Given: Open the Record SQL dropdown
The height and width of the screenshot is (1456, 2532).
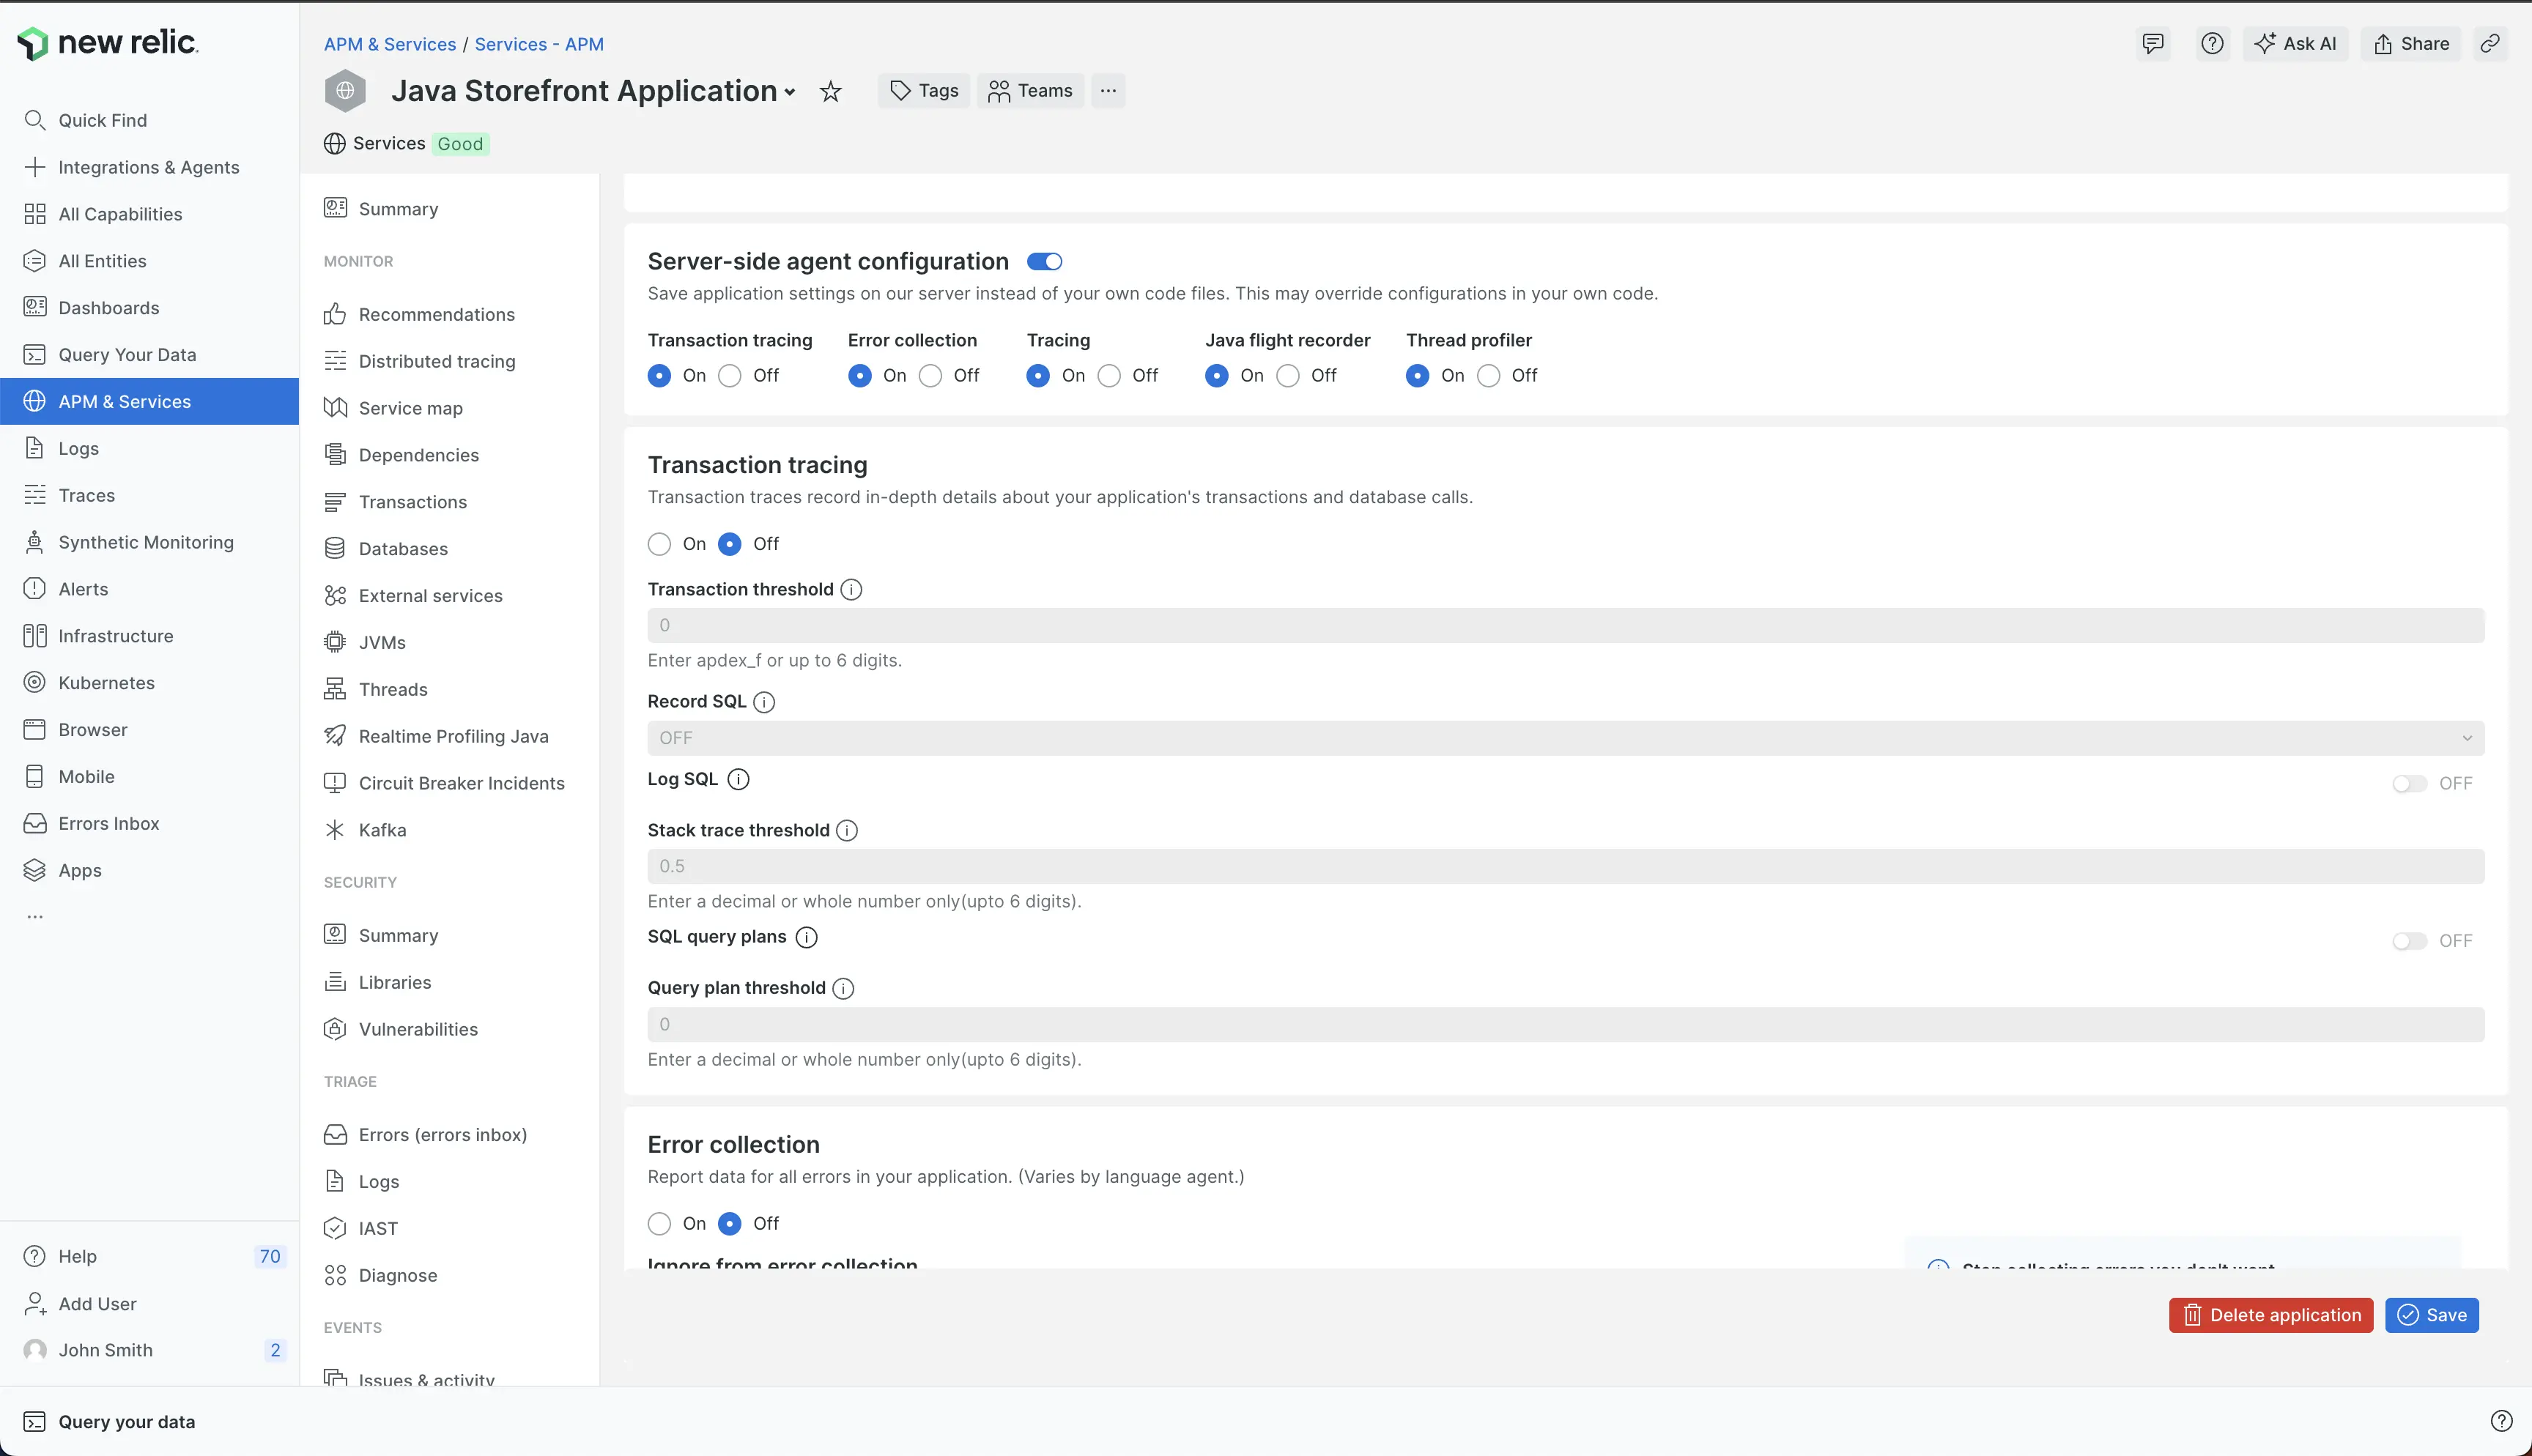Looking at the screenshot, I should pyautogui.click(x=1565, y=738).
